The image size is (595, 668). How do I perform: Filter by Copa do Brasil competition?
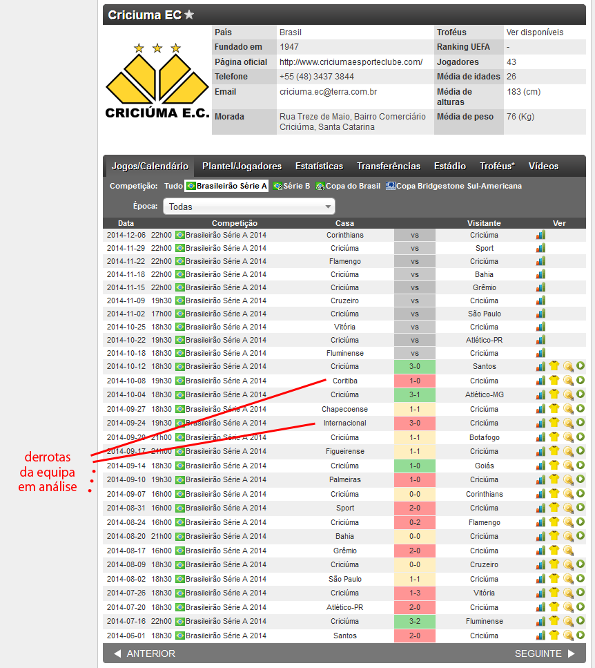point(348,186)
